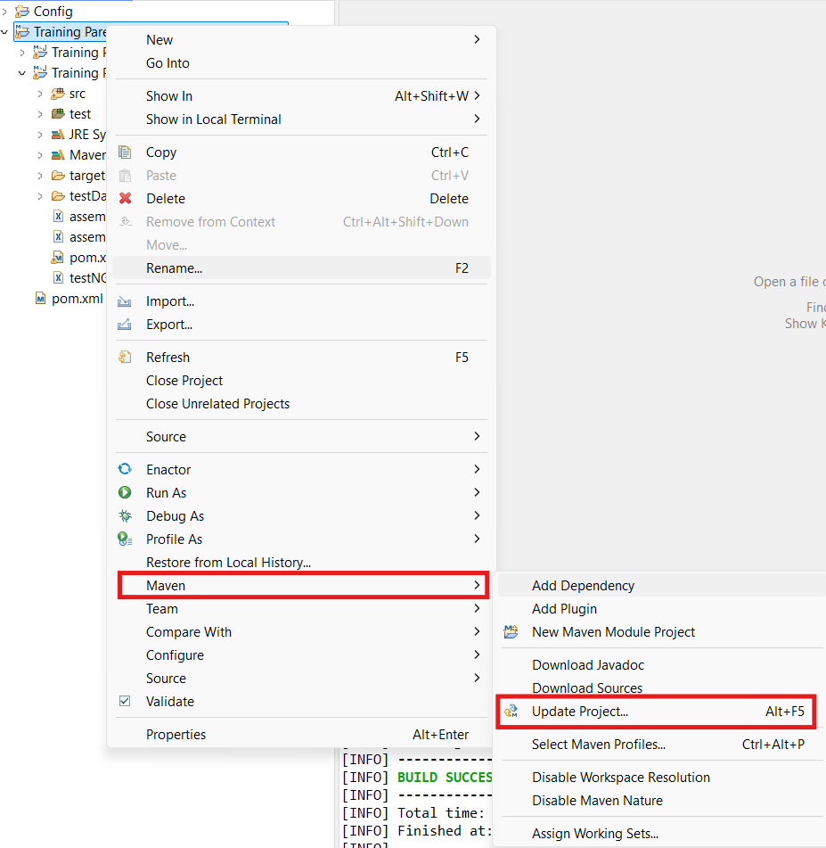Click the testData folder icon
The image size is (826, 848).
point(58,196)
